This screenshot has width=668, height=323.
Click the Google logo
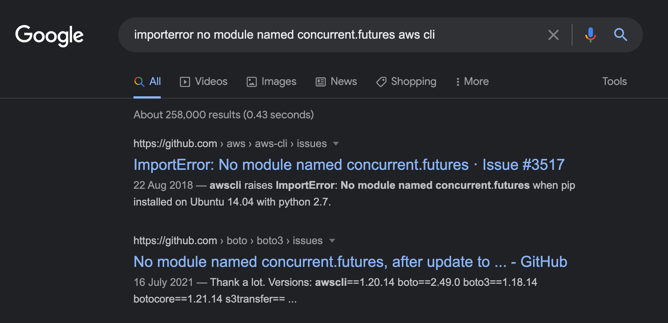click(49, 35)
